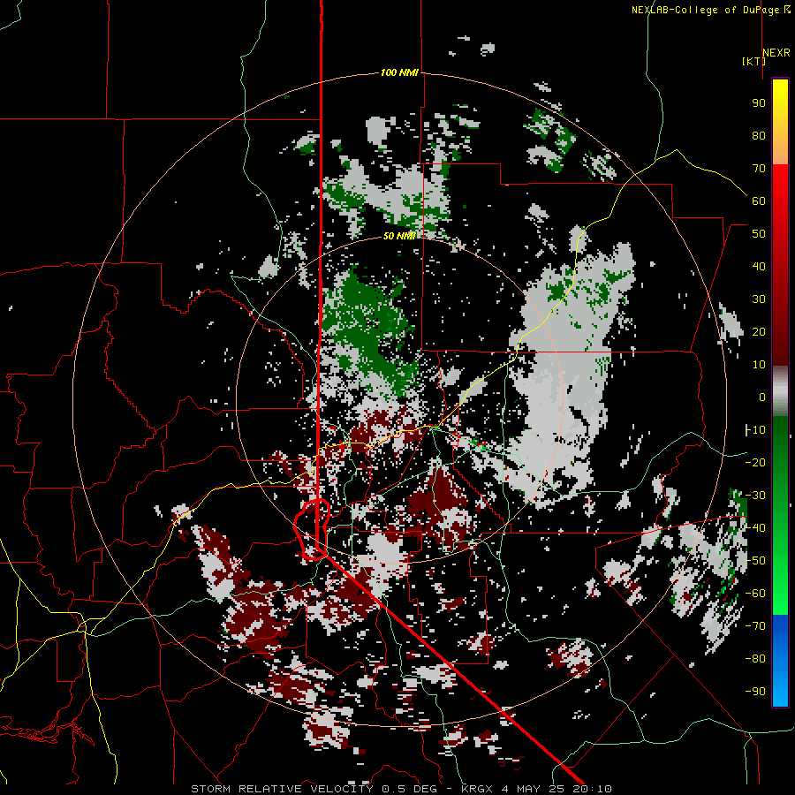The width and height of the screenshot is (795, 795).
Task: Click the 50 NMI range ring label
Action: click(399, 236)
